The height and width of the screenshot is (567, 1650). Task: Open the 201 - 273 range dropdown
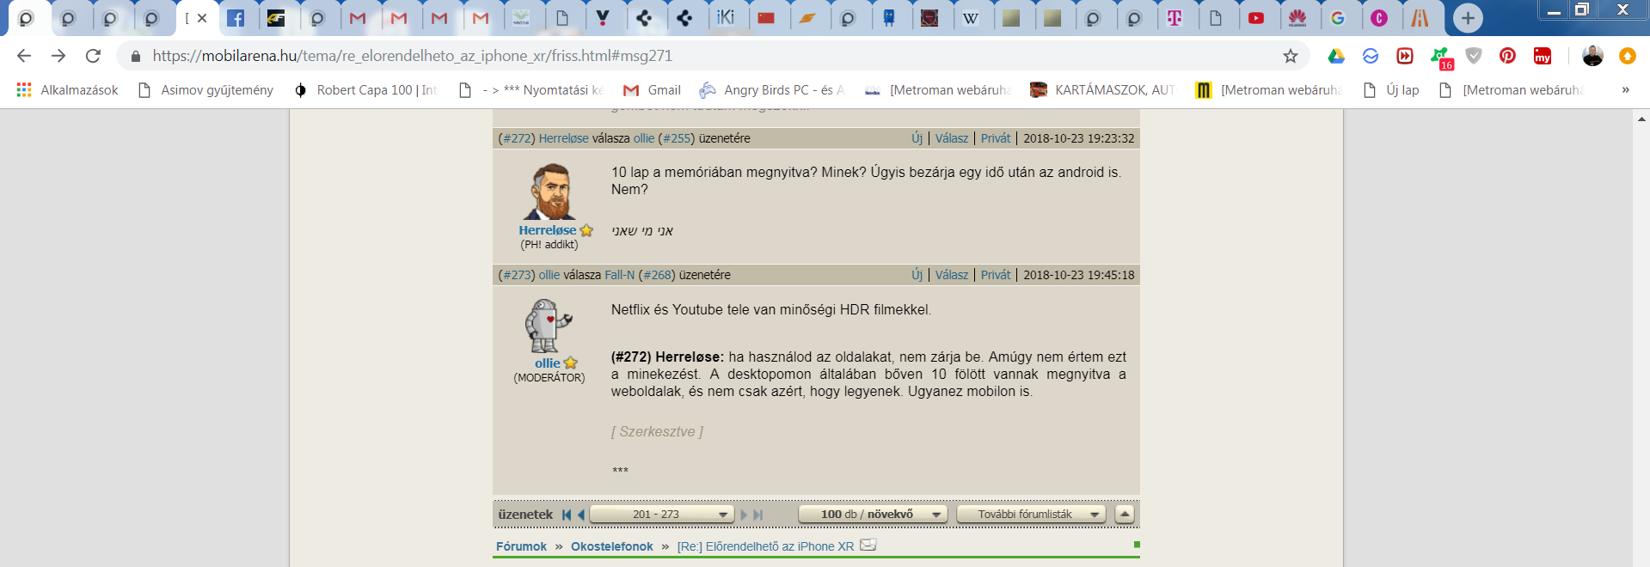[661, 515]
